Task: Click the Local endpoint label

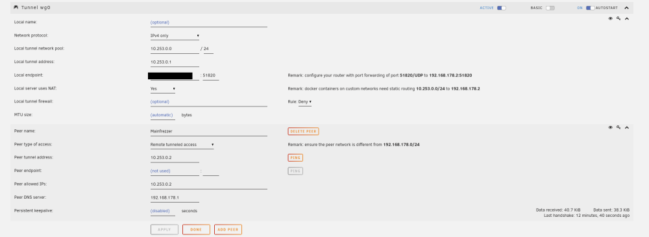Action: pos(29,75)
